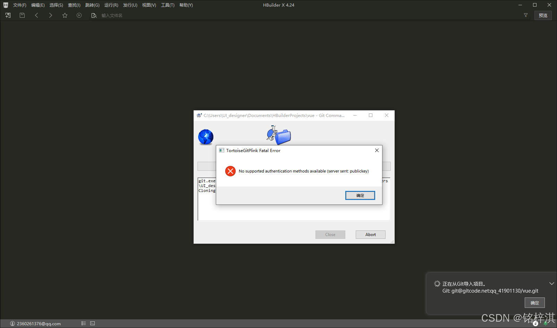Image resolution: width=557 pixels, height=328 pixels.
Task: Open the 查找(I) menu
Action: [x=74, y=5]
